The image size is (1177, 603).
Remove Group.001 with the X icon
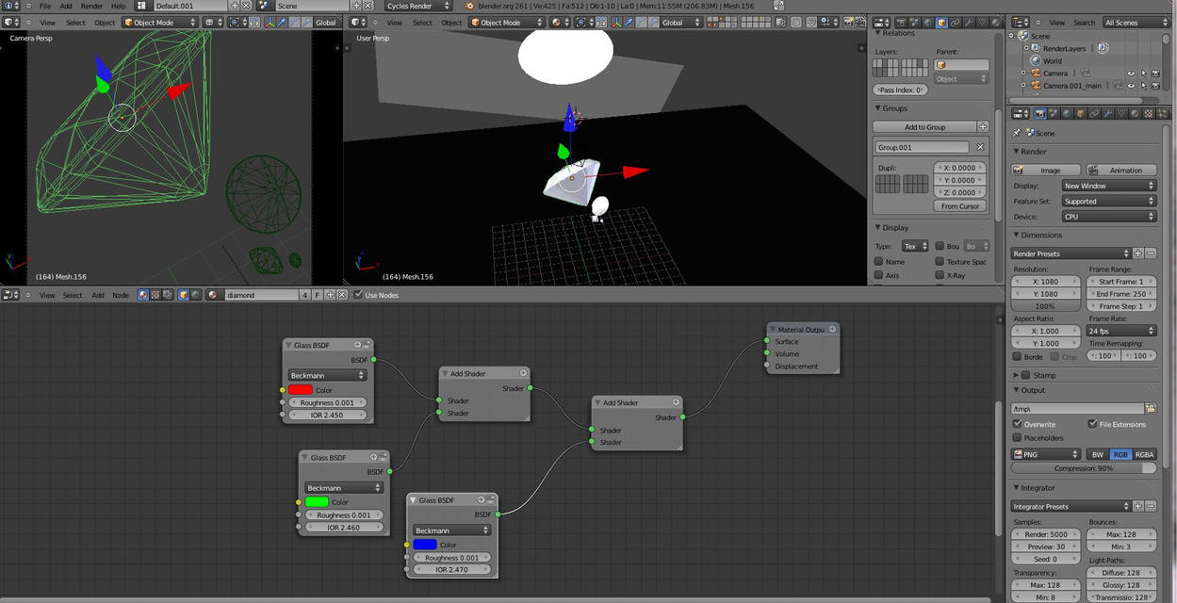(980, 147)
